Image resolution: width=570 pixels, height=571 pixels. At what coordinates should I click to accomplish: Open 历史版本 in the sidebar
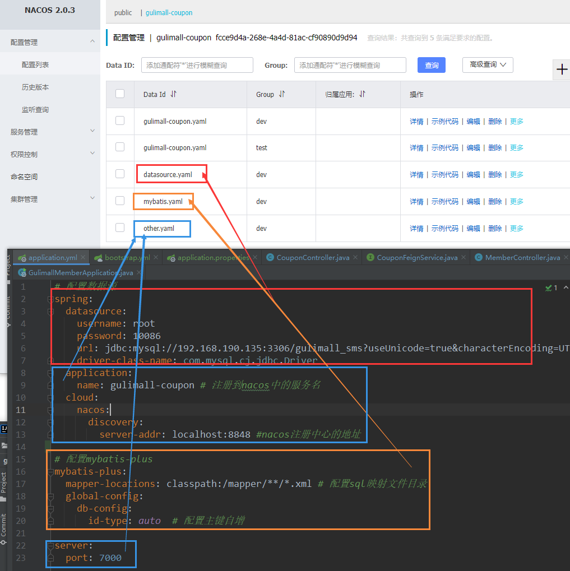(35, 87)
